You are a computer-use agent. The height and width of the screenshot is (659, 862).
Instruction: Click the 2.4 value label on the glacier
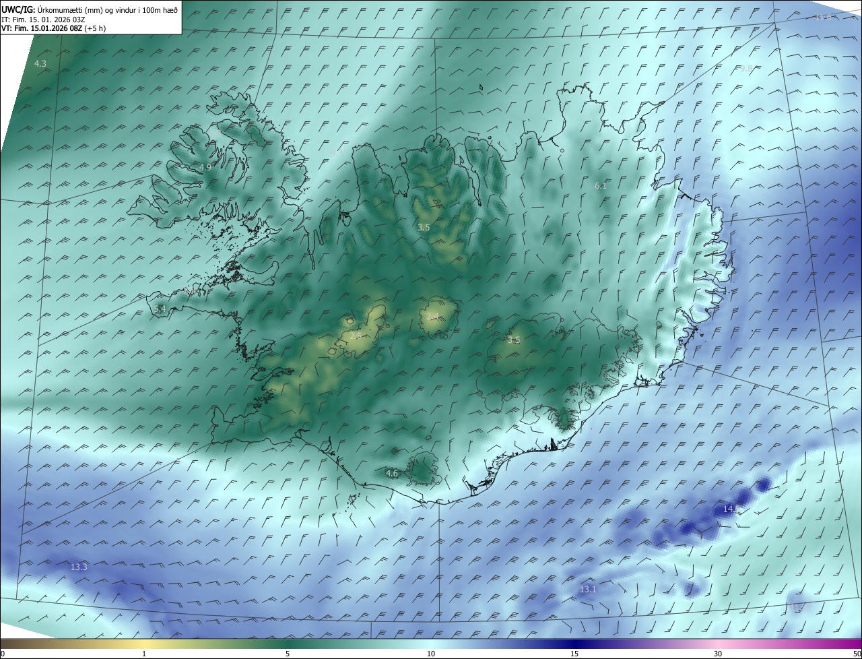[x=432, y=317]
